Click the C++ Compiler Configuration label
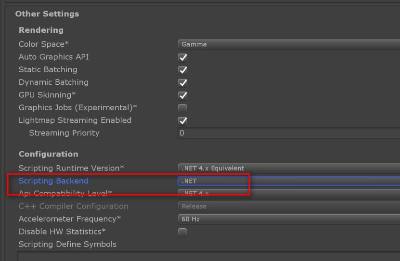This screenshot has height=261, width=400. coord(74,206)
